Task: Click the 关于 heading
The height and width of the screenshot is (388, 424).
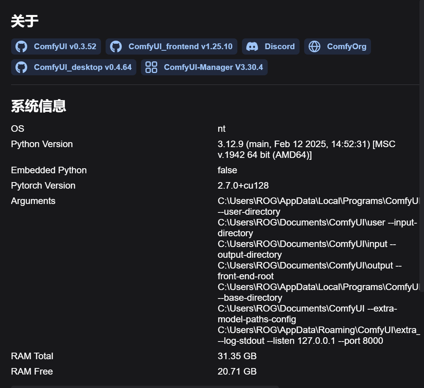Action: (x=25, y=21)
